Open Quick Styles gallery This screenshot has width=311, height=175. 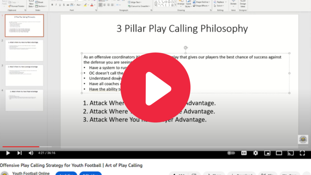188,4
